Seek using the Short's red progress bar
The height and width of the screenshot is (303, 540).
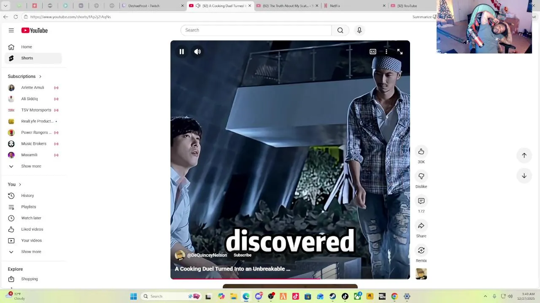(x=290, y=279)
